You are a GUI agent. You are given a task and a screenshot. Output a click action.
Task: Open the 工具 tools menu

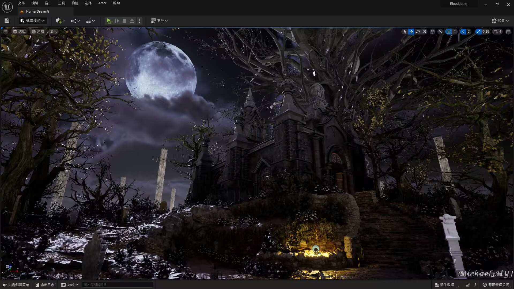pyautogui.click(x=62, y=3)
